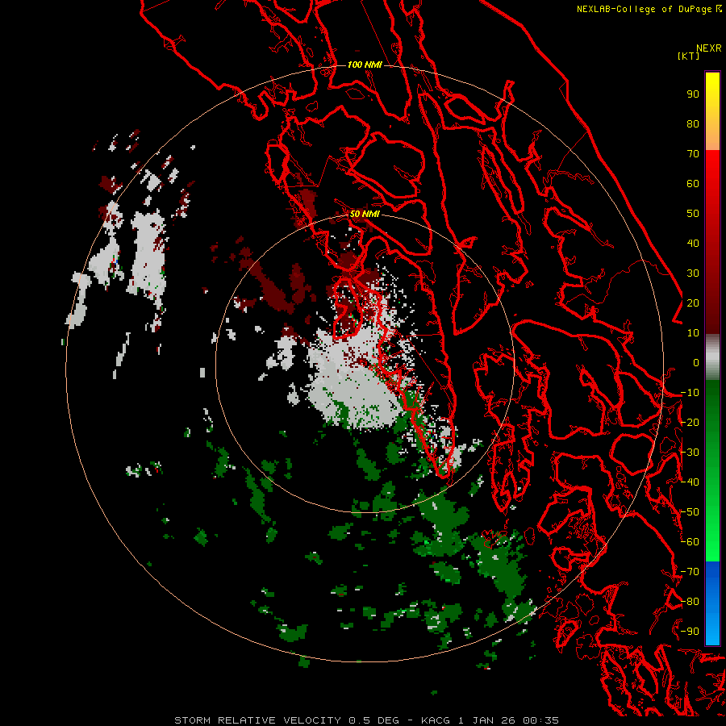The height and width of the screenshot is (726, 726).
Task: Click the -90 value on the velocity scale
Action: coord(690,631)
